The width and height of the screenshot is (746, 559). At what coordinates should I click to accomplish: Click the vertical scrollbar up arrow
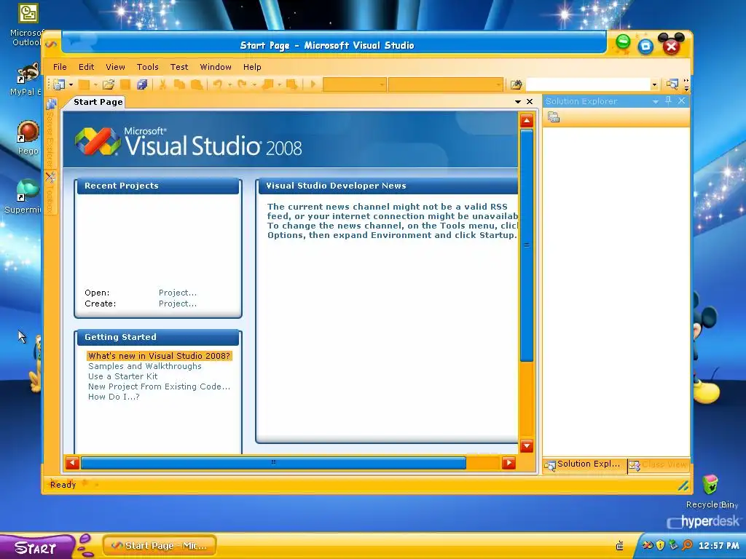(527, 121)
